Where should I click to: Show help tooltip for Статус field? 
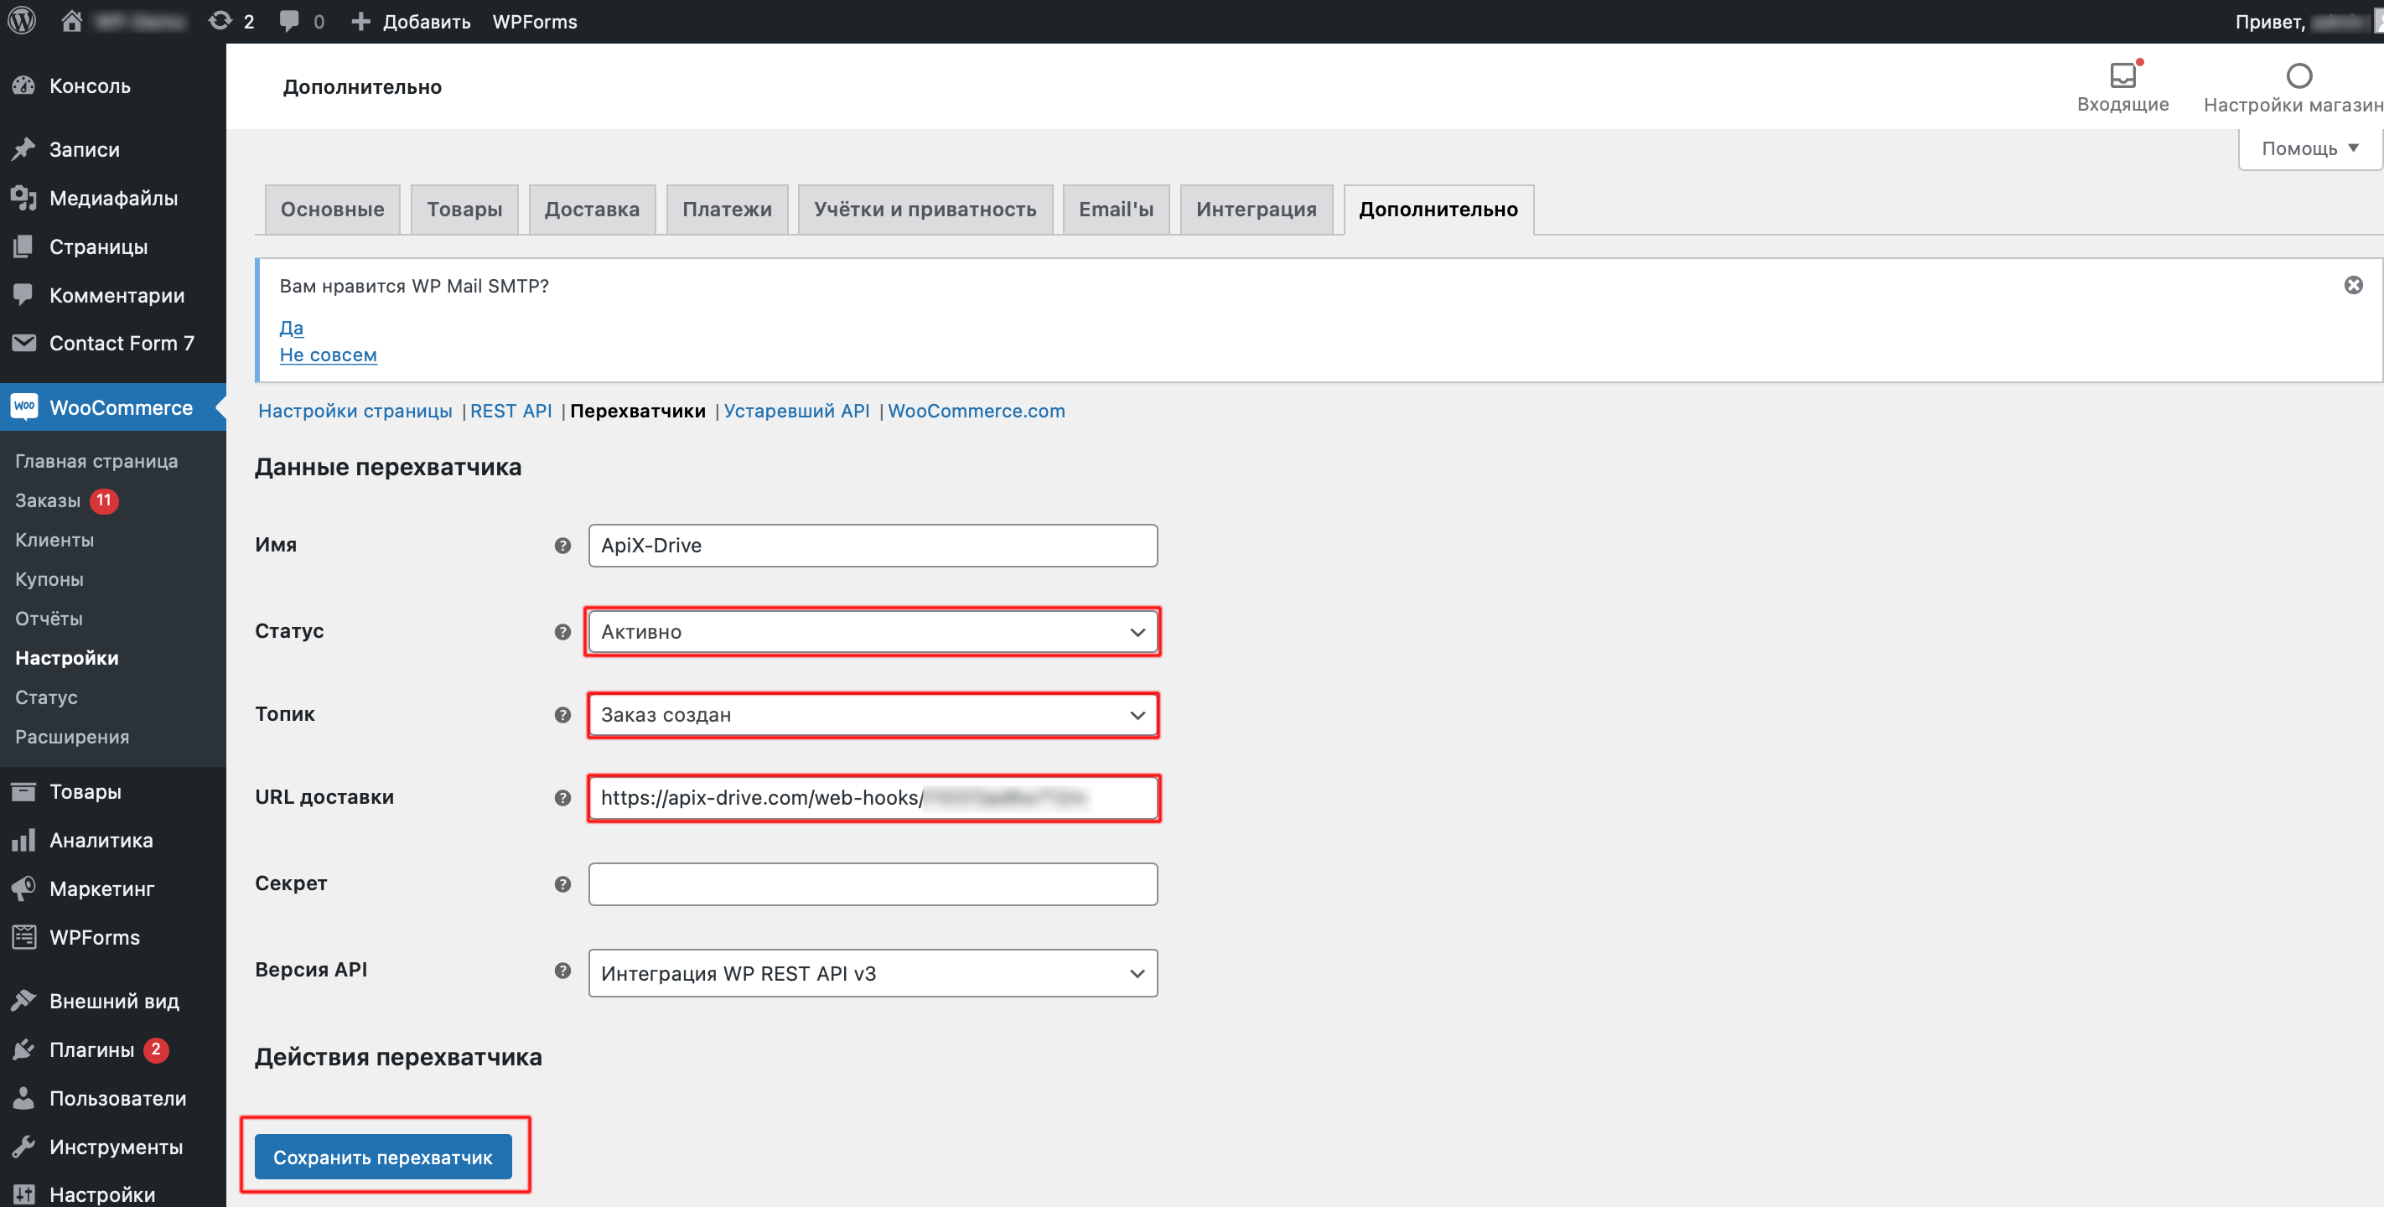562,631
